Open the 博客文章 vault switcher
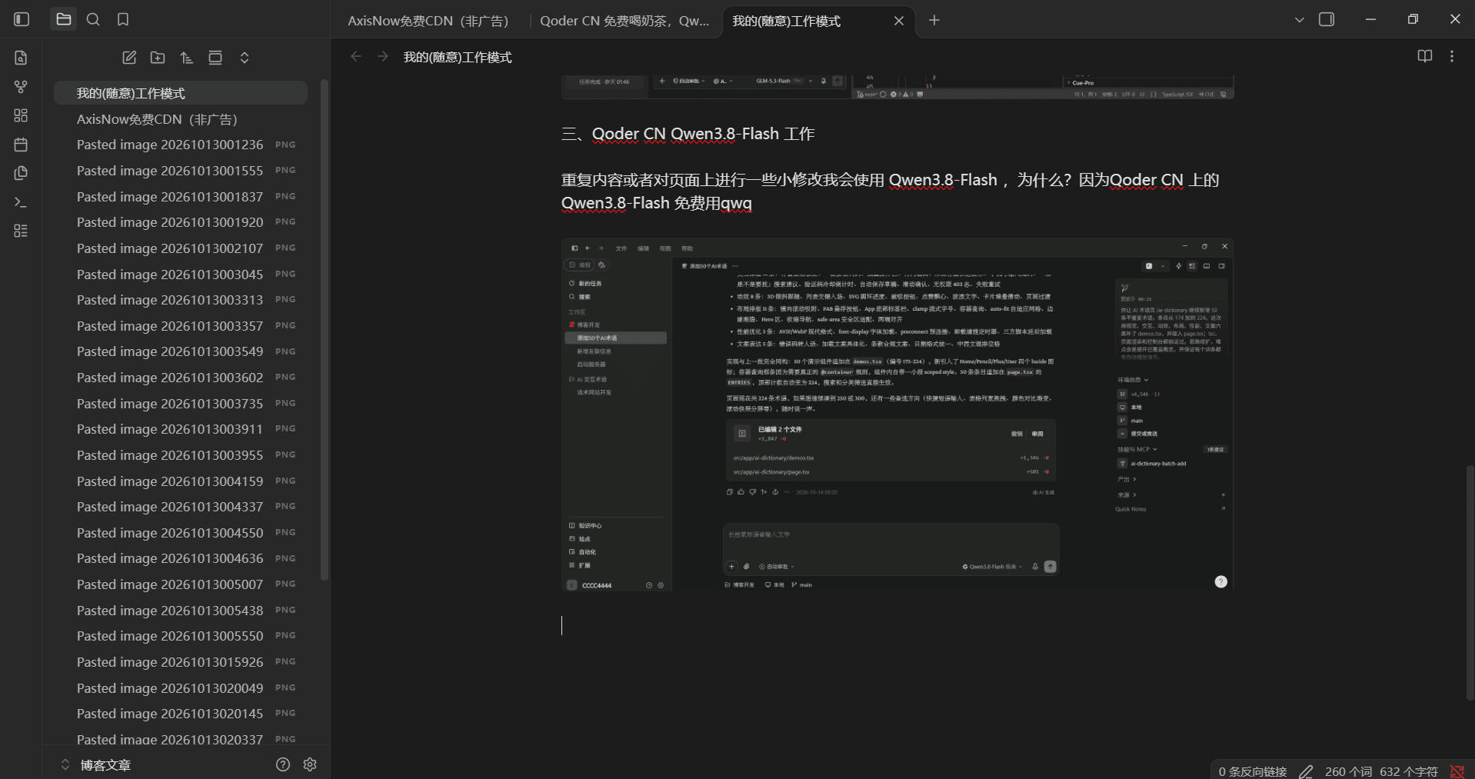The image size is (1475, 779). (96, 765)
